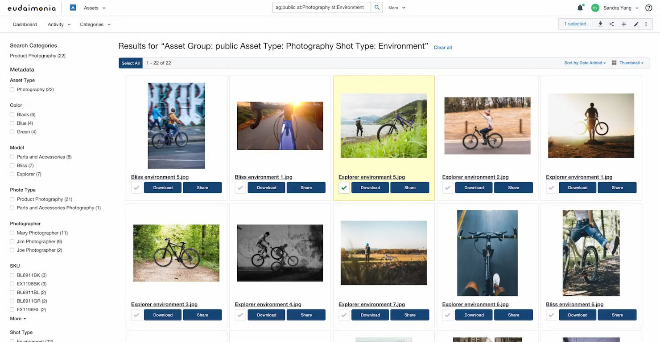660x342 pixels.
Task: Deselect the Explorer environment 5 thumbnail checkmark
Action: click(x=344, y=187)
